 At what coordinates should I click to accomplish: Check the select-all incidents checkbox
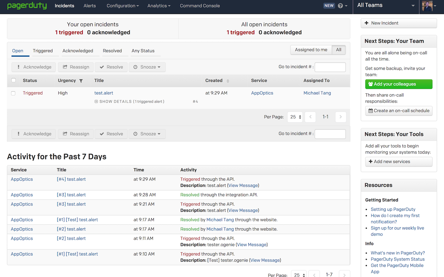point(13,80)
